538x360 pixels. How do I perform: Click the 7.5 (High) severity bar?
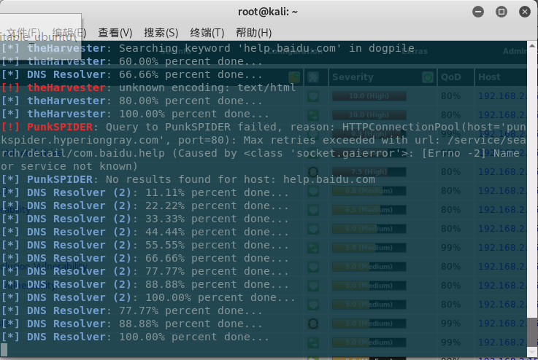369,172
